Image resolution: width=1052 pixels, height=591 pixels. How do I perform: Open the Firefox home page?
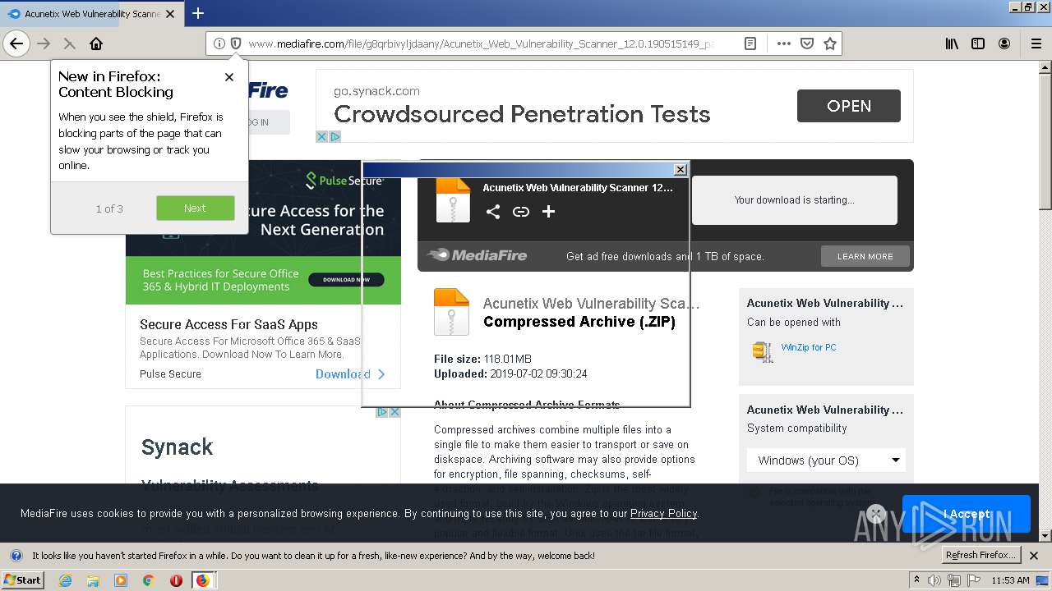(x=96, y=44)
